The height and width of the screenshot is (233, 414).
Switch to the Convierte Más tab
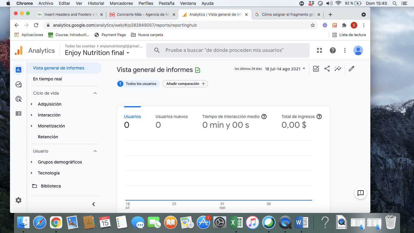(x=142, y=15)
